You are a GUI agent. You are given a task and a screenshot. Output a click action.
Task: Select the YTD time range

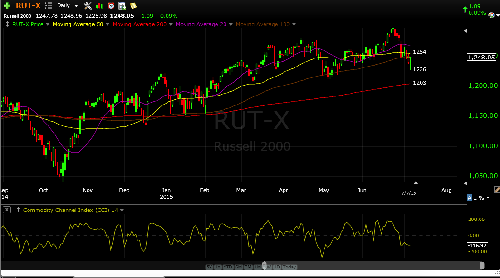[228, 267]
